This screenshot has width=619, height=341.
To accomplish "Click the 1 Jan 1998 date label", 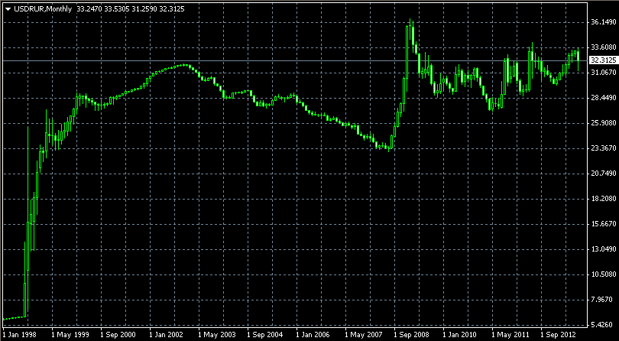I will [19, 335].
